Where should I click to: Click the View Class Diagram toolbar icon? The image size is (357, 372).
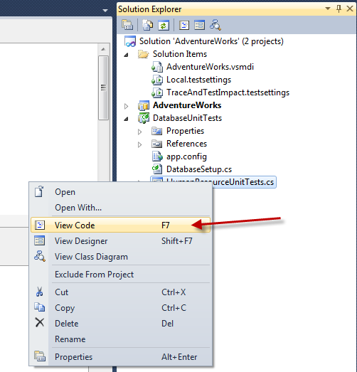(x=215, y=25)
